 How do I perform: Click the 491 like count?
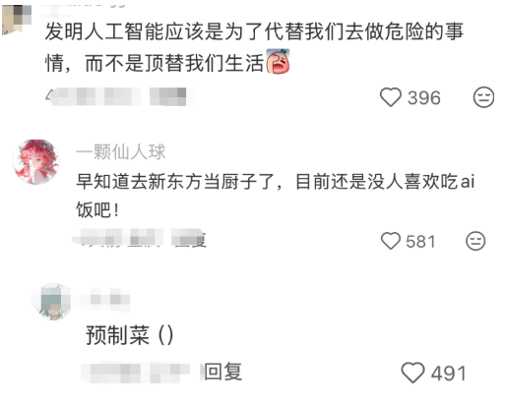coord(448,373)
